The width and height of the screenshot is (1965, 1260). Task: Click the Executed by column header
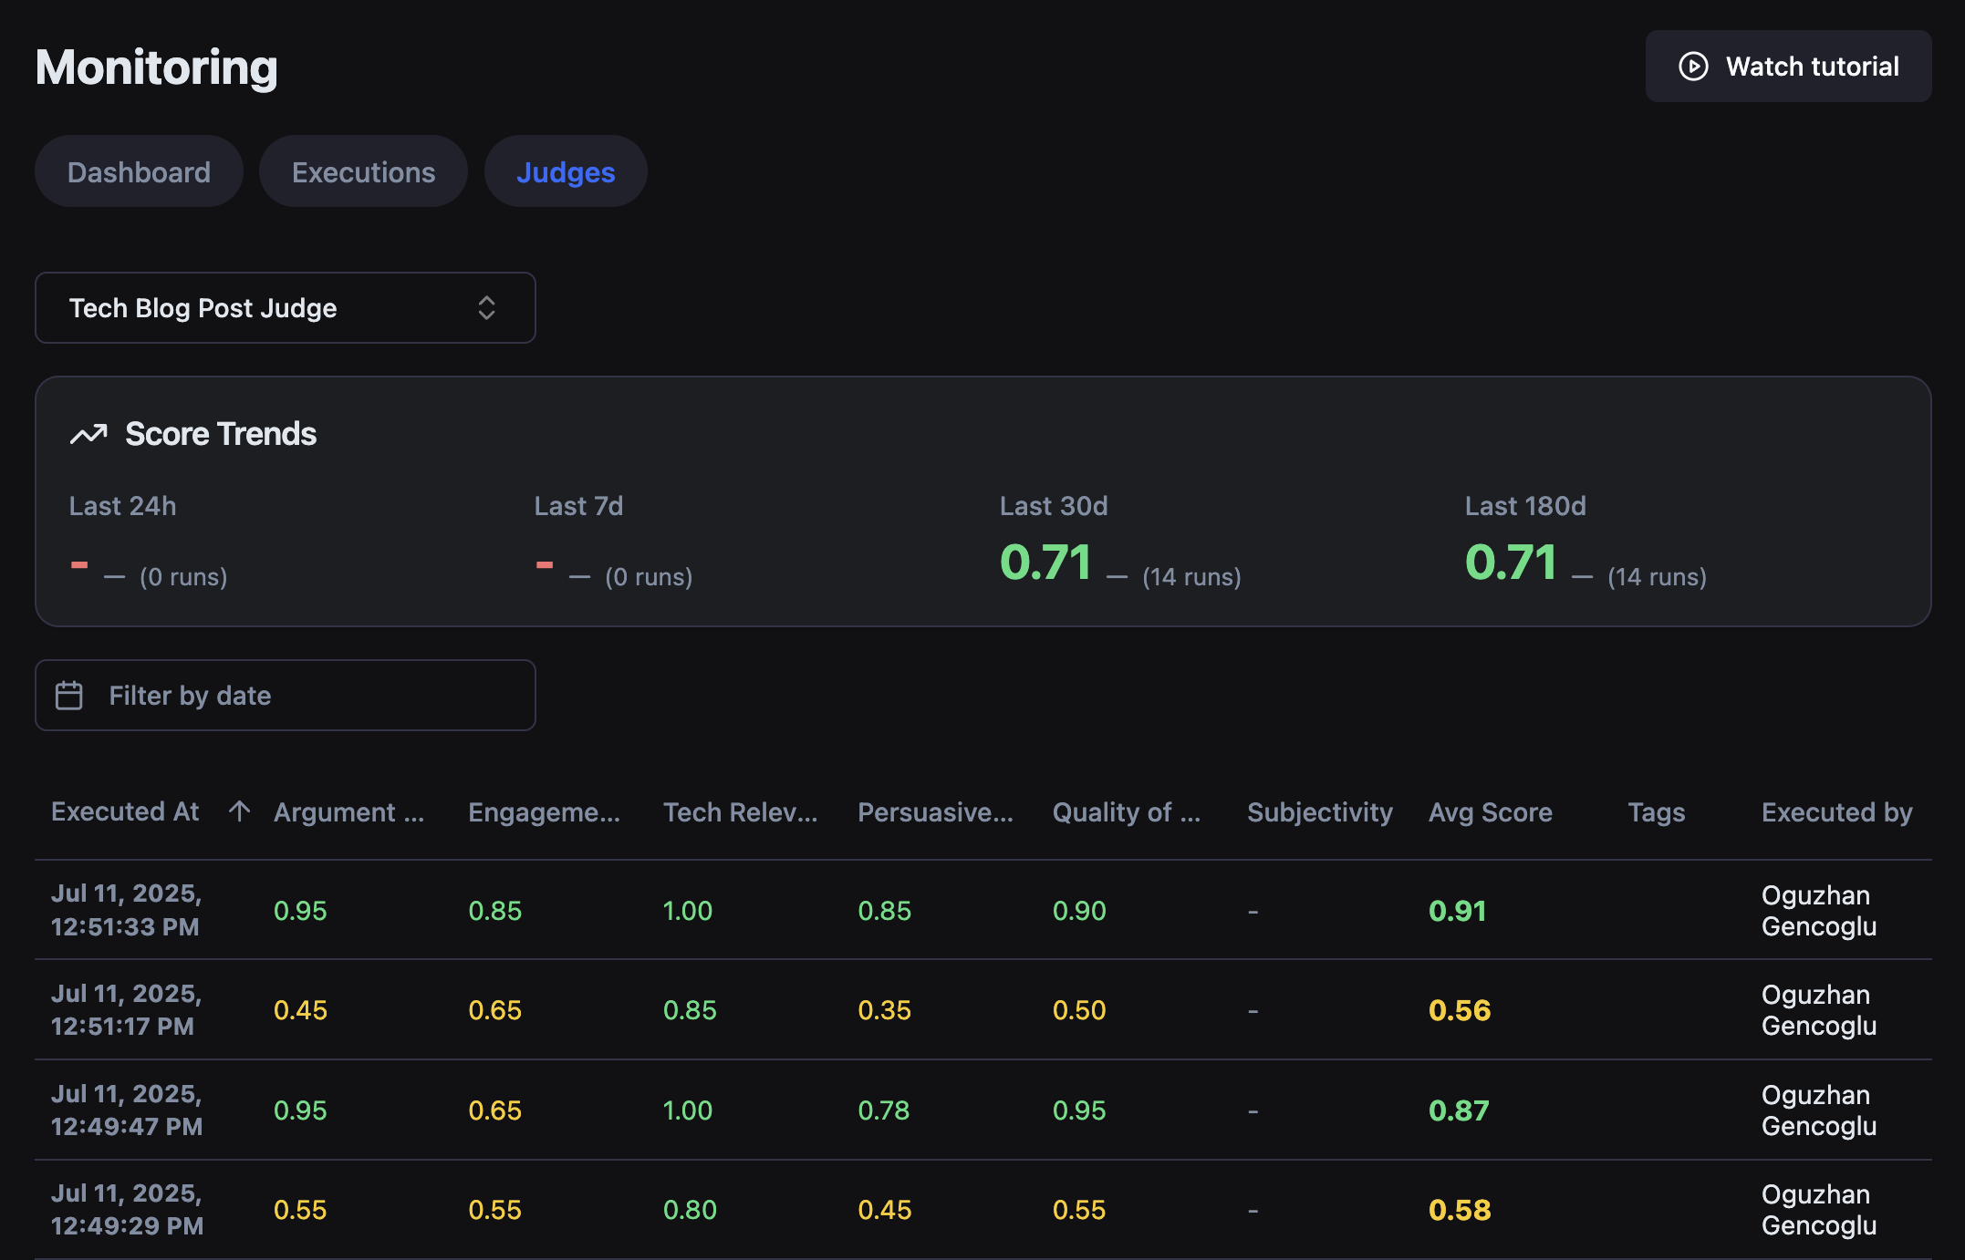1836,812
